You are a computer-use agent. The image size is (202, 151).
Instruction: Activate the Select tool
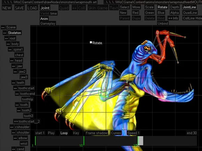point(124,7)
